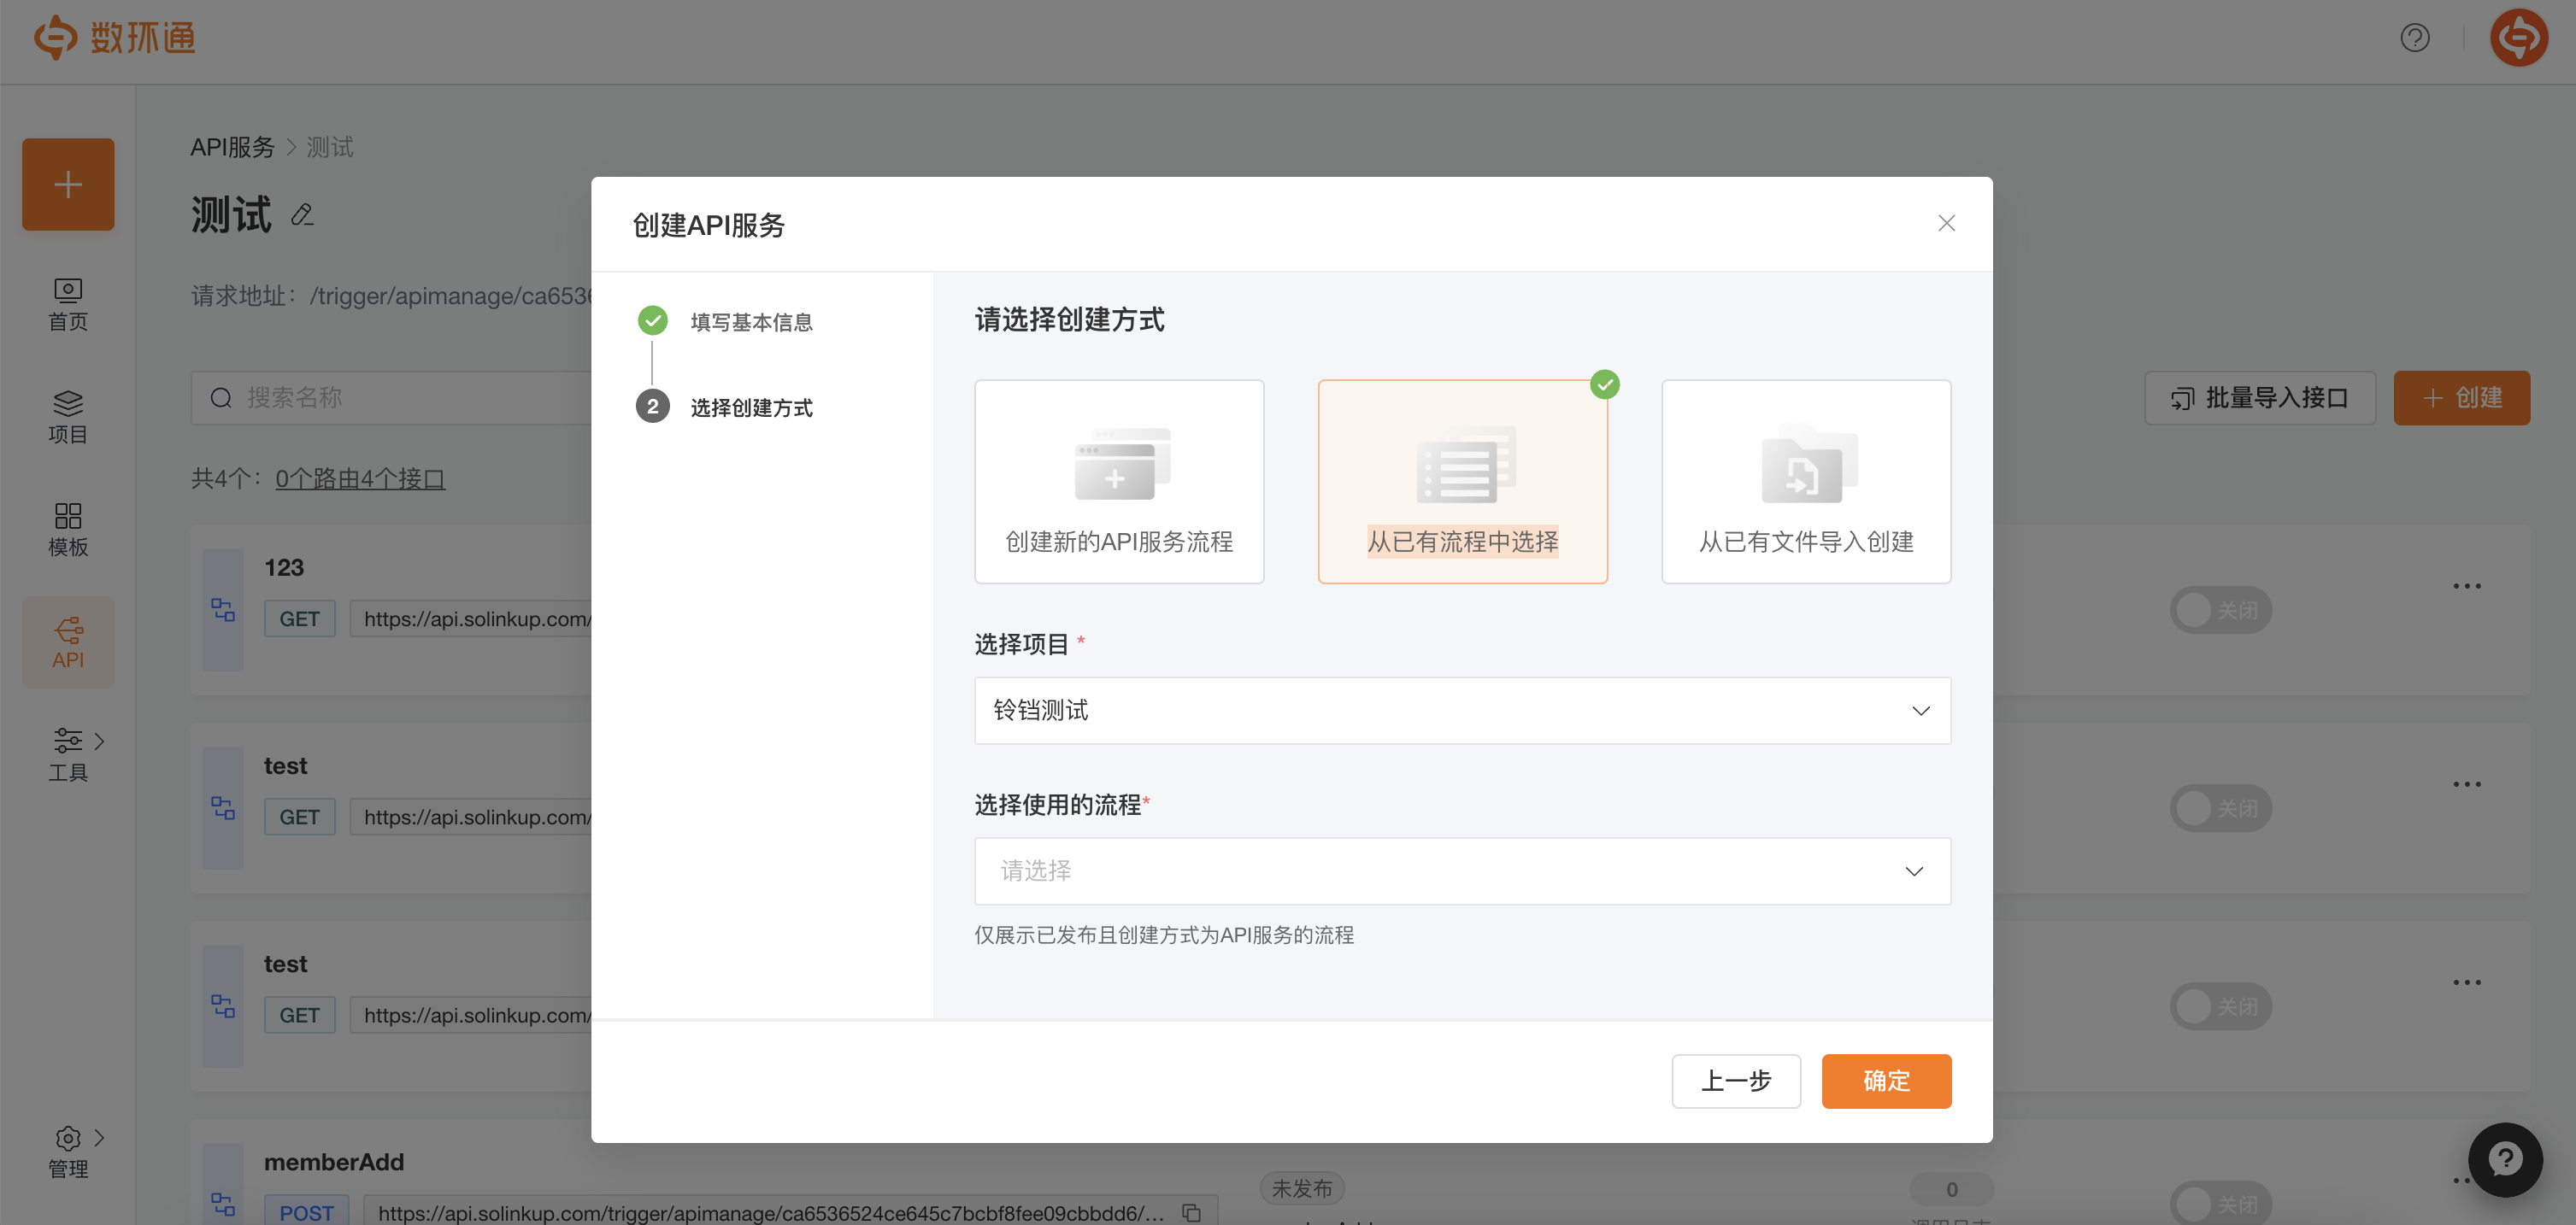Open help question mark in top bar
2576x1225 pixels.
point(2414,38)
